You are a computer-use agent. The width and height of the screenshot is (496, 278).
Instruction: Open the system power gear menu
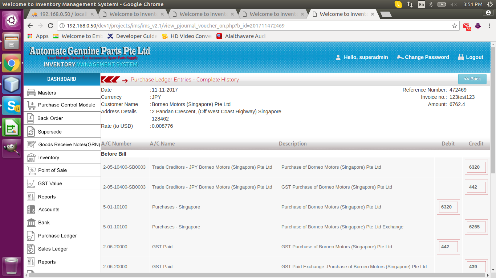(490, 4)
